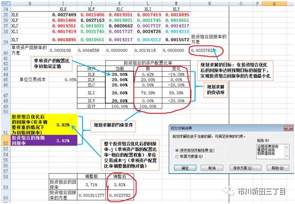The width and height of the screenshot is (295, 204).
Task: Click cell with value 0.001811277
Action: click(x=91, y=195)
